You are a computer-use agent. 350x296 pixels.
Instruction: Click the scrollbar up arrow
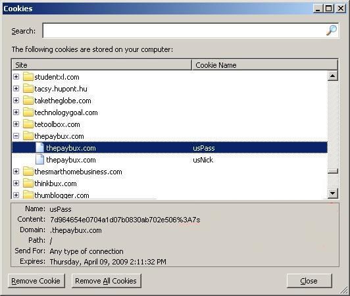click(333, 76)
